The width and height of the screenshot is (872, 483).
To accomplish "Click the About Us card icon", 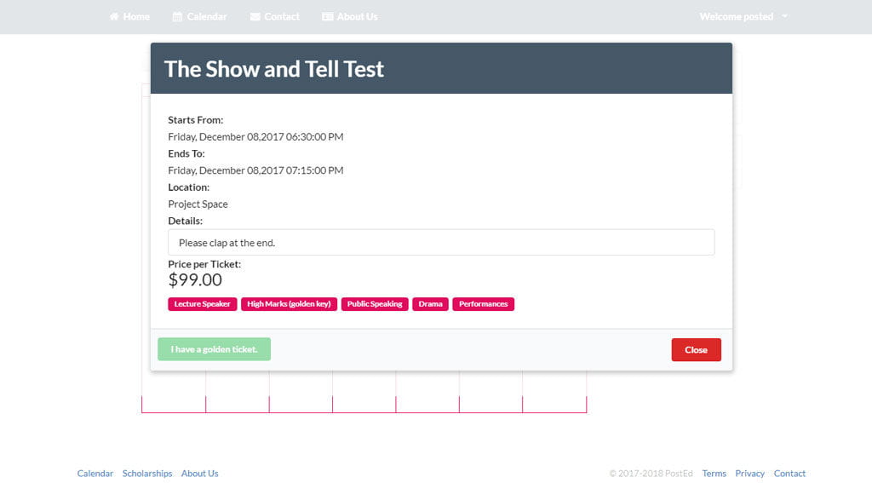I will [328, 17].
